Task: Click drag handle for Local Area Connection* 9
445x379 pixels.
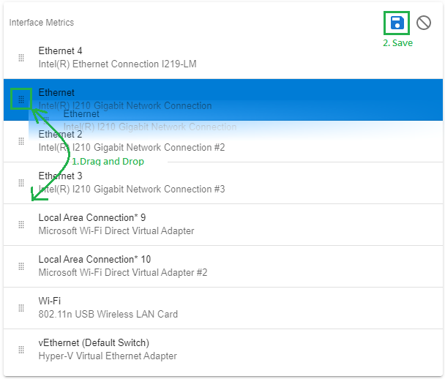Action: pos(21,225)
